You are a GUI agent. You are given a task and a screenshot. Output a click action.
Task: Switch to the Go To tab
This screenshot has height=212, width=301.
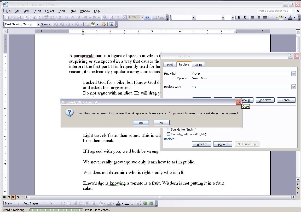pyautogui.click(x=198, y=64)
